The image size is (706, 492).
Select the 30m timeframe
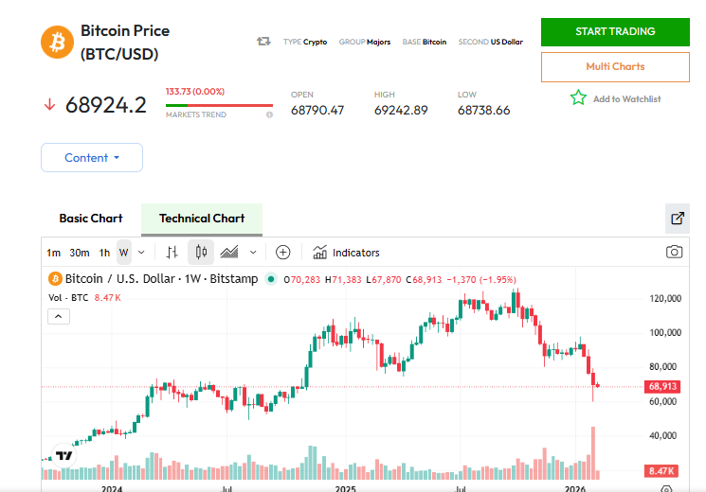coord(80,253)
